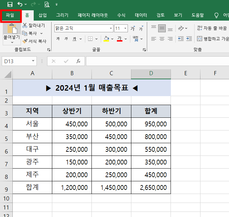Click the fx insert function icon
Viewport: 229px width, 217px height.
point(78,61)
